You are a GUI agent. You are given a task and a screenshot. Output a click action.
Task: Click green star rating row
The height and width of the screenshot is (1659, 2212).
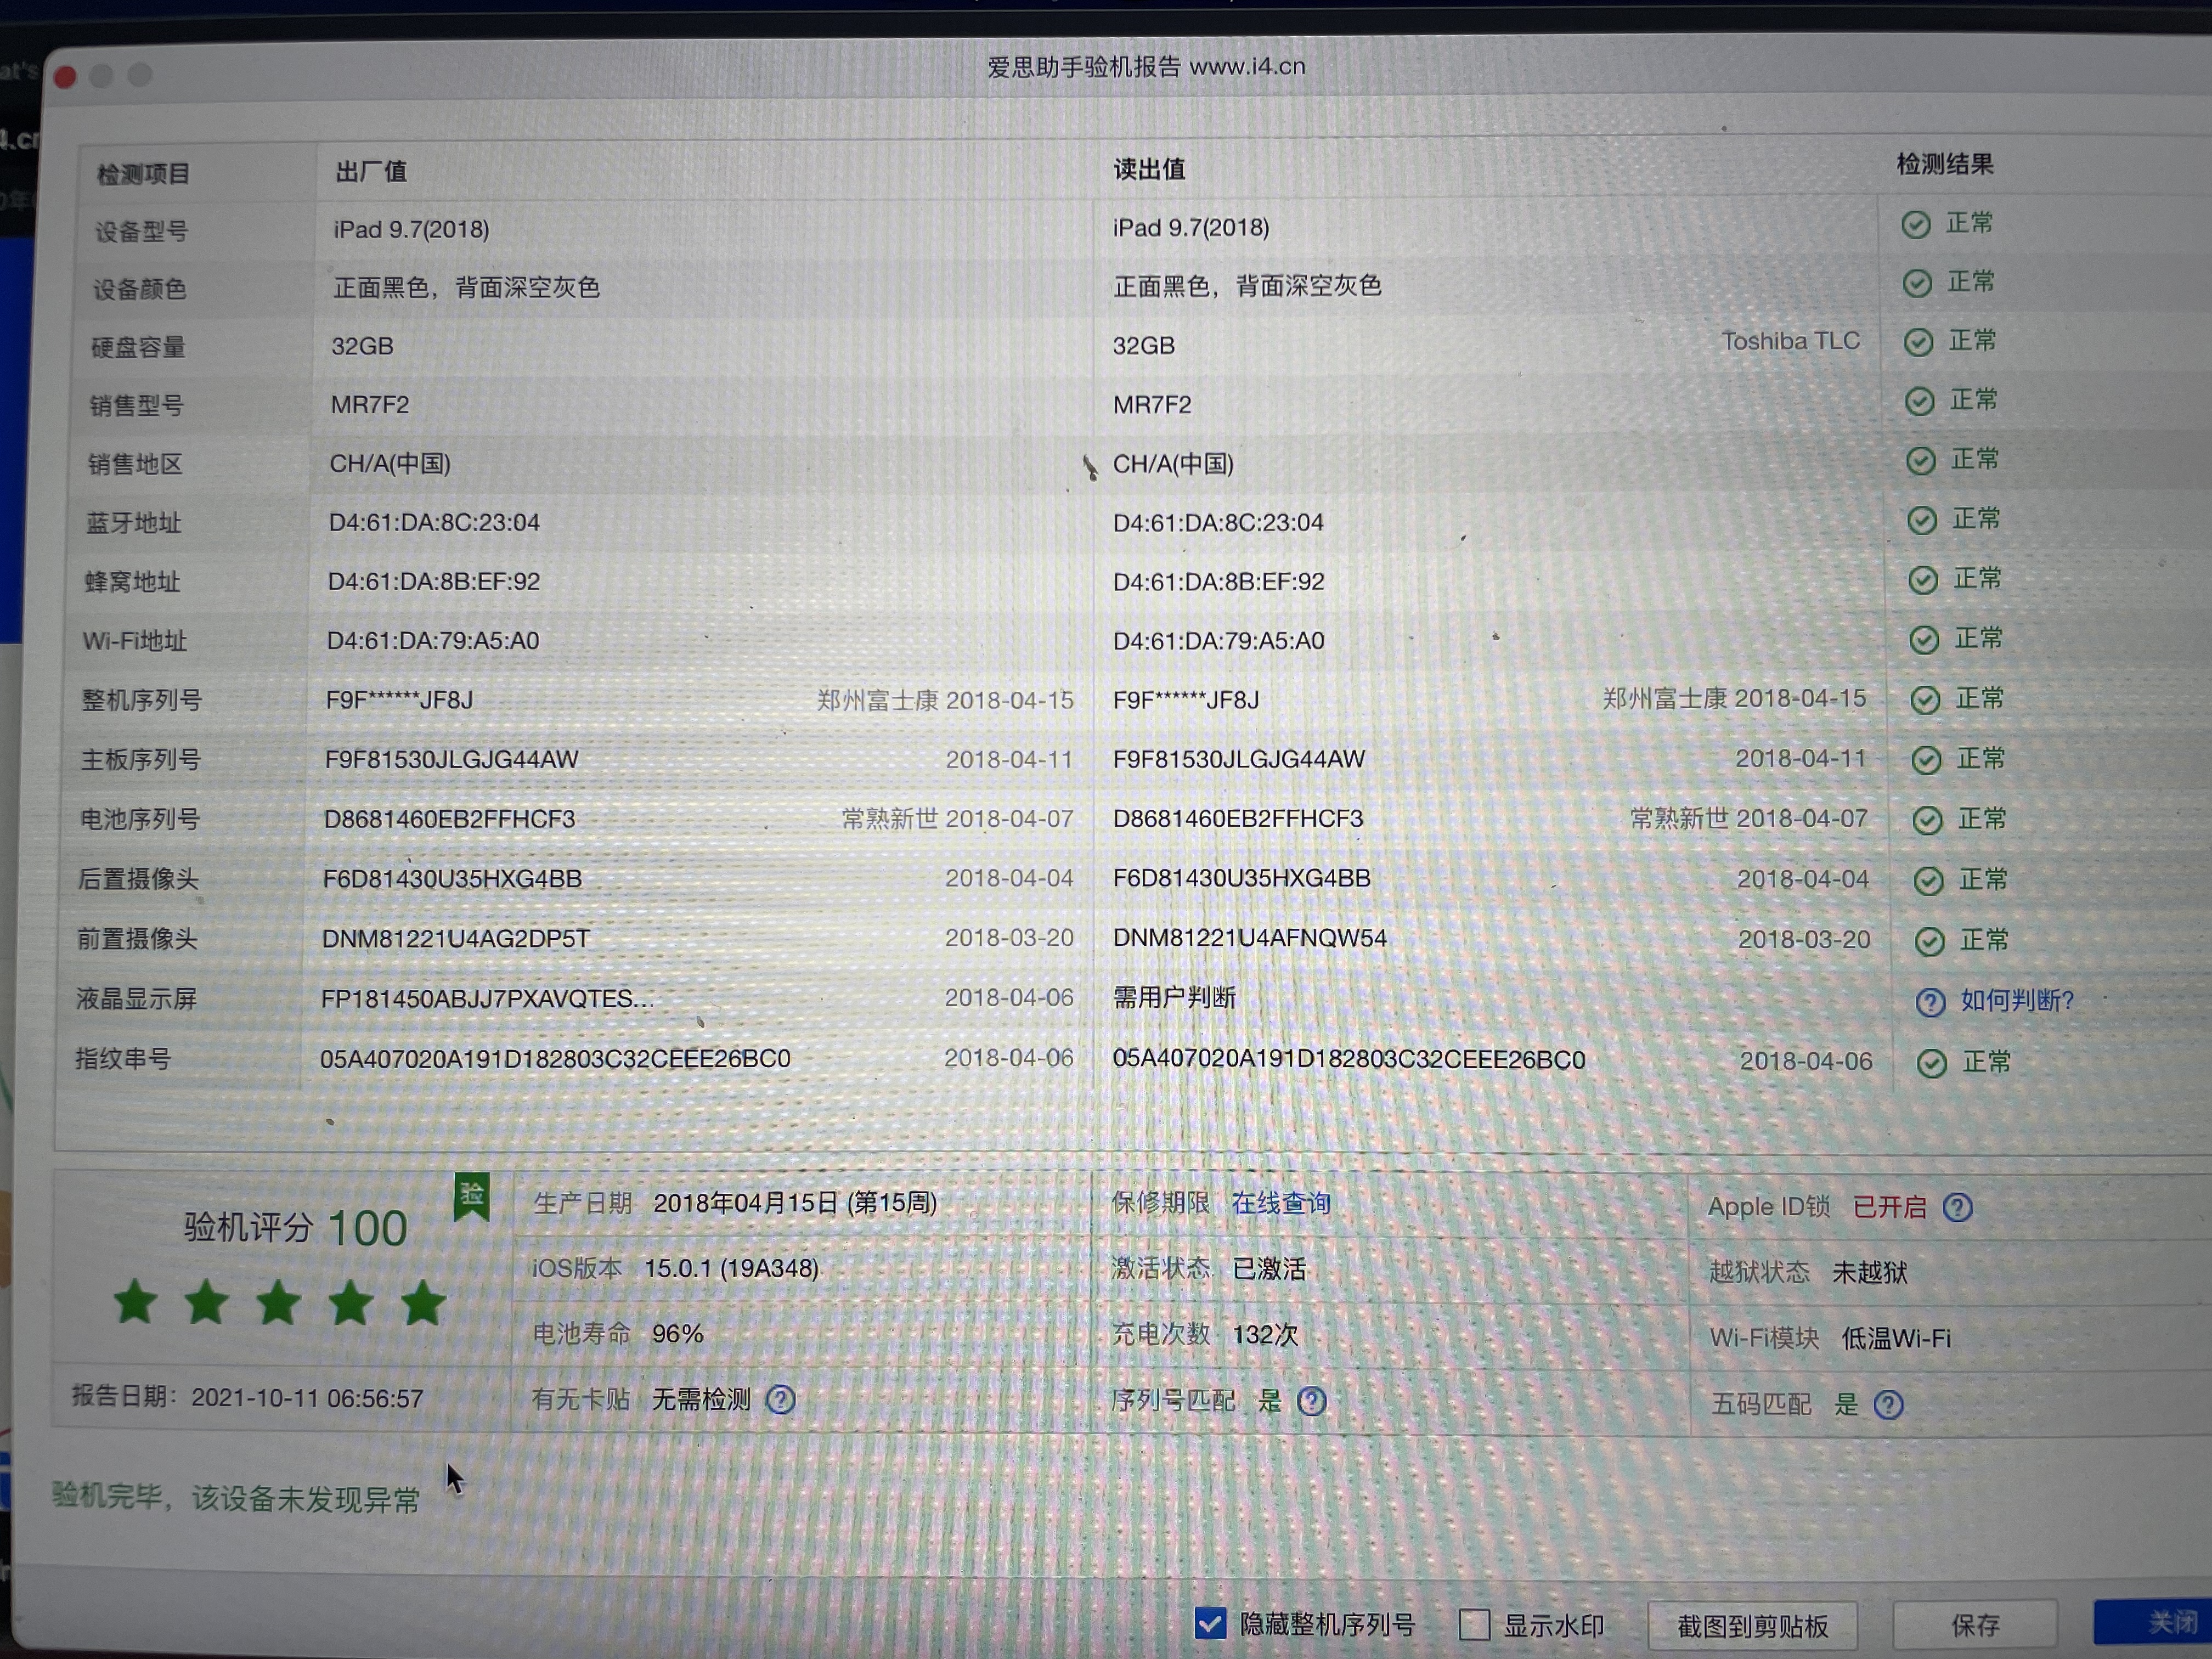click(279, 1303)
